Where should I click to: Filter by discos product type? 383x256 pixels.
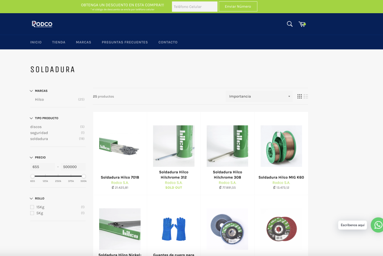click(36, 127)
